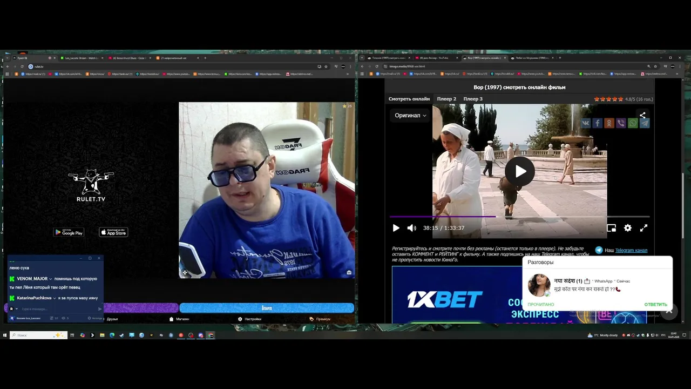Open the Telegram канал link
The width and height of the screenshot is (691, 389).
[631, 250]
